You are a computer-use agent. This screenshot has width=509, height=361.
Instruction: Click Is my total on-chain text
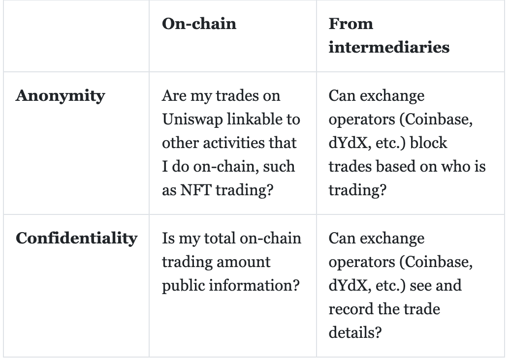(231, 239)
